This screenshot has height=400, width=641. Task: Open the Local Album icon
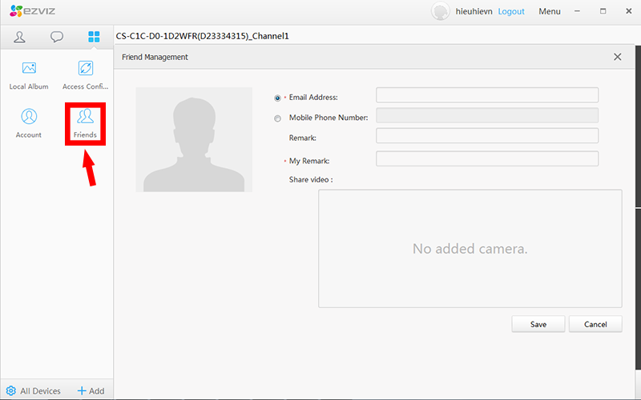point(29,70)
